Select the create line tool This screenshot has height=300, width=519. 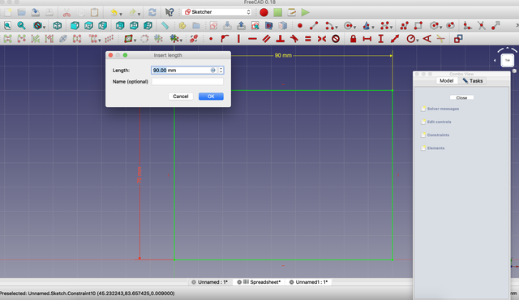314,25
